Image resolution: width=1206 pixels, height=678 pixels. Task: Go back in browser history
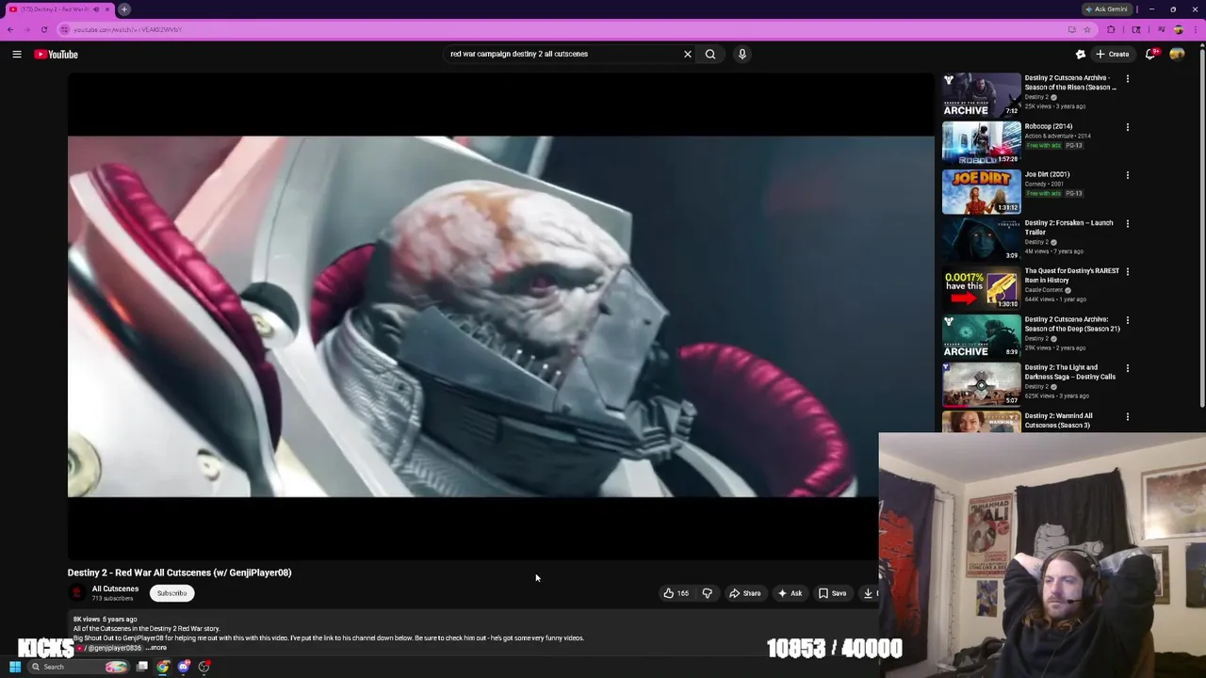coord(10,29)
